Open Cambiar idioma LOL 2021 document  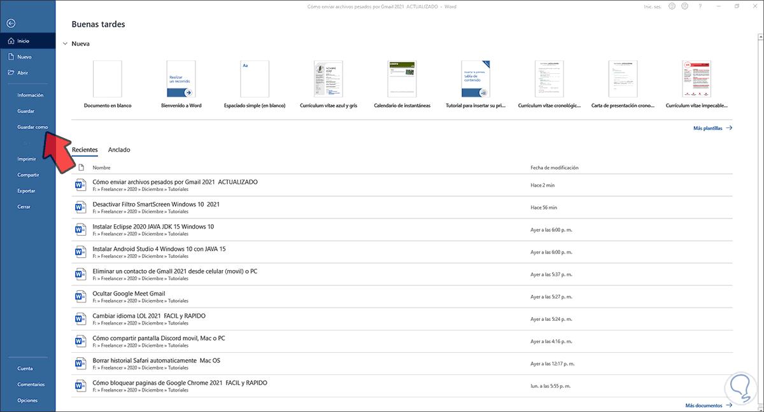pos(402,319)
